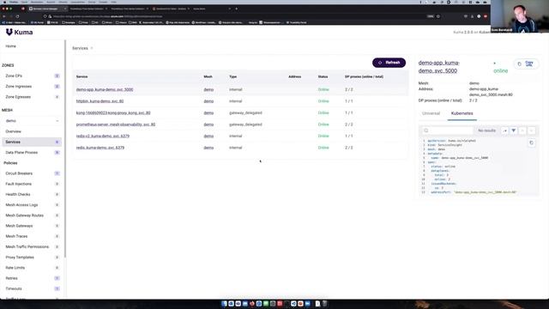Open Circuit Breakers policy list
Viewport: 549px width, 309px height.
(x=19, y=173)
